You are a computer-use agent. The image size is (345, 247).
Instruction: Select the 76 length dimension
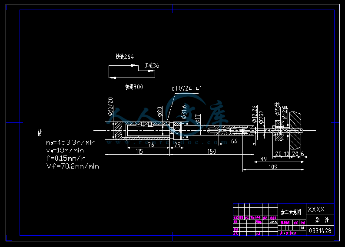click(x=151, y=145)
